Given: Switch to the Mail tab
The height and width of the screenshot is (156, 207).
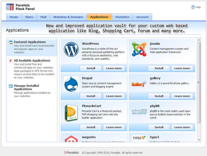Looking at the screenshot, I should click(x=43, y=17).
